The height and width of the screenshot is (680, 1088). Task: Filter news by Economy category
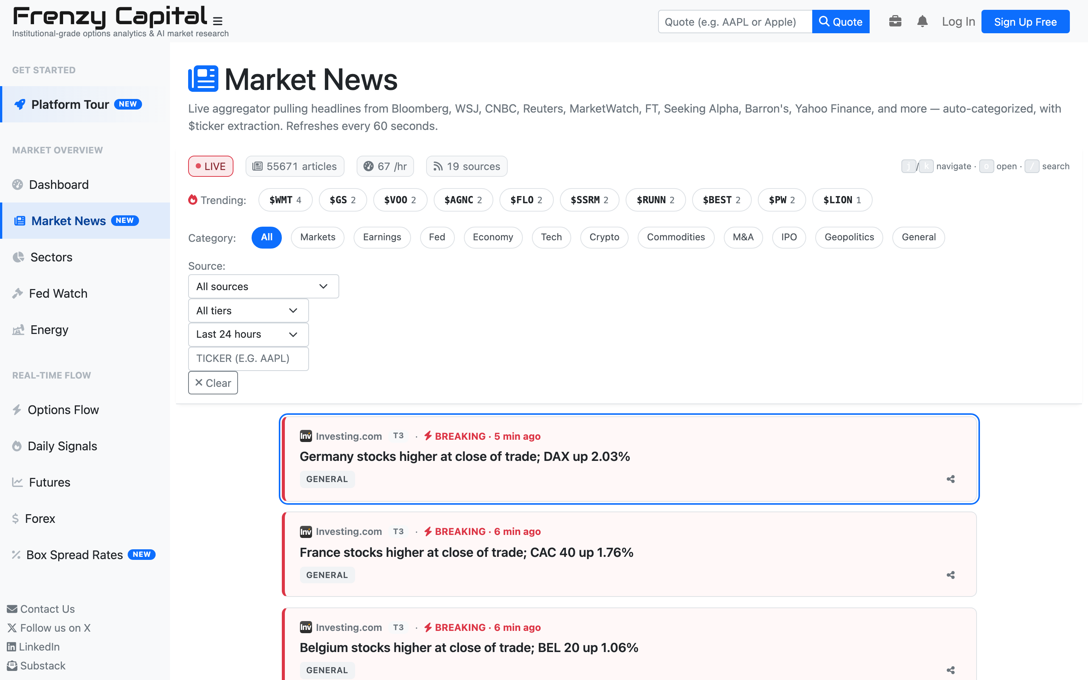click(493, 237)
